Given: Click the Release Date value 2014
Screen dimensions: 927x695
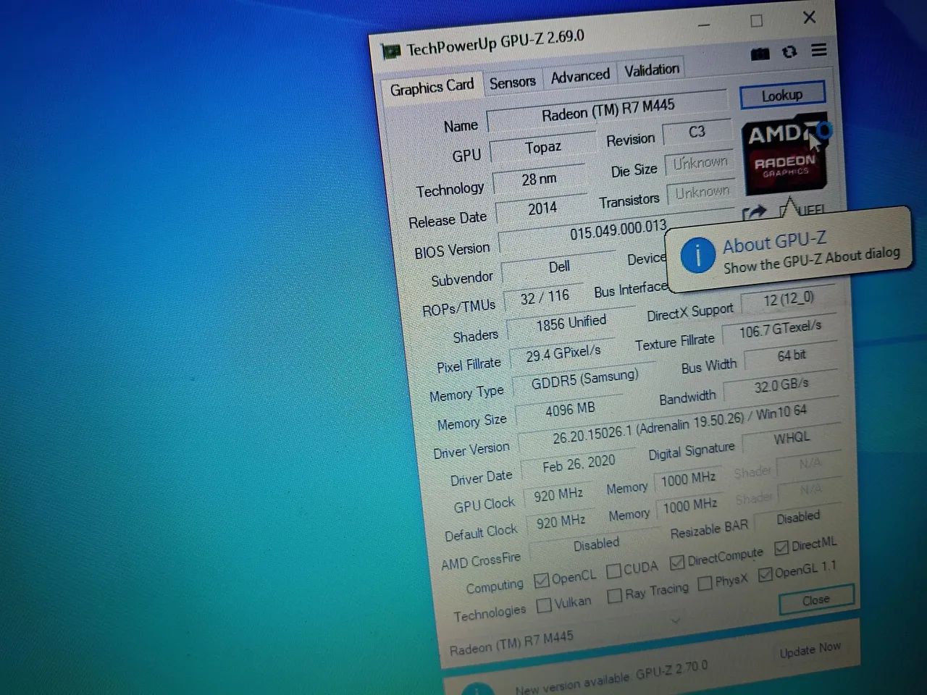Looking at the screenshot, I should point(542,209).
